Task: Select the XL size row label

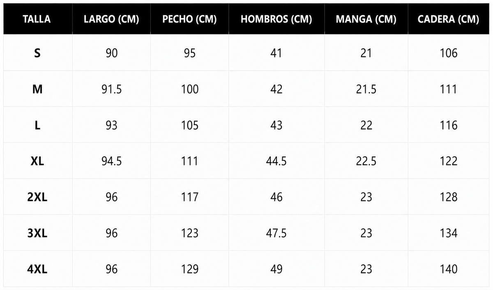Action: coord(37,161)
